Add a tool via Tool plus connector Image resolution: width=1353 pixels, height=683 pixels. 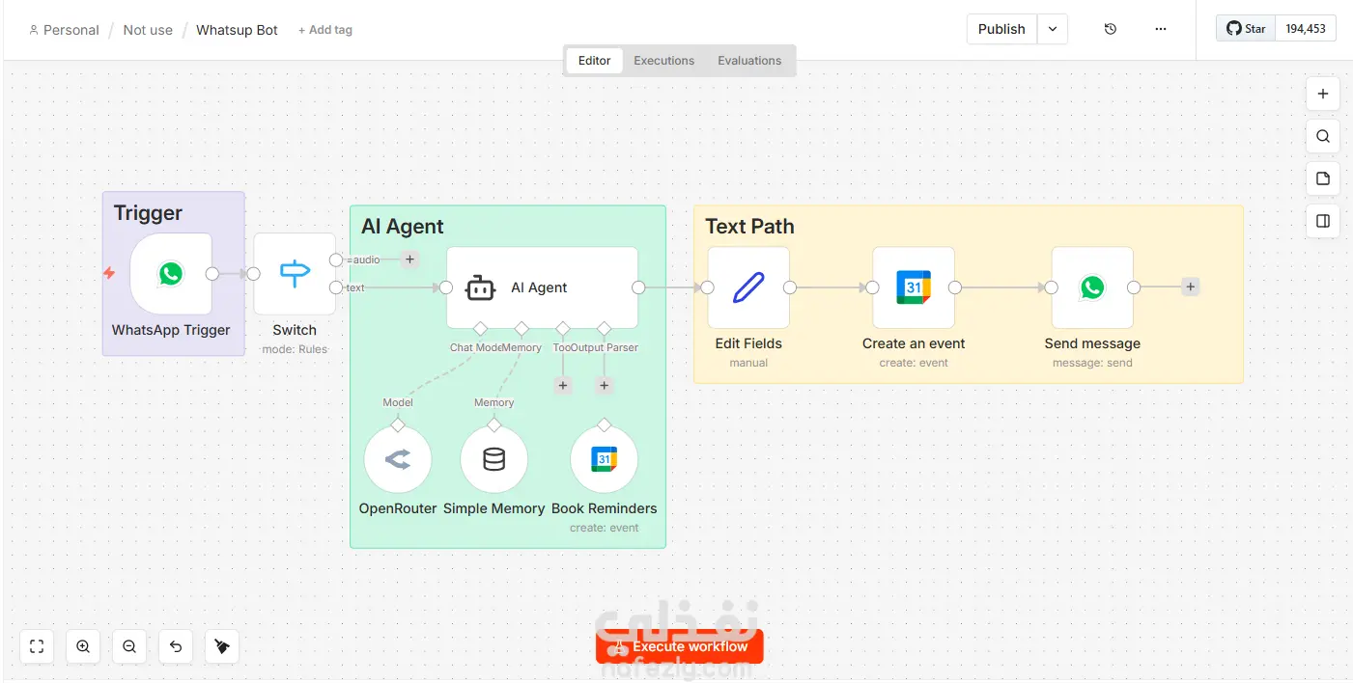(563, 386)
